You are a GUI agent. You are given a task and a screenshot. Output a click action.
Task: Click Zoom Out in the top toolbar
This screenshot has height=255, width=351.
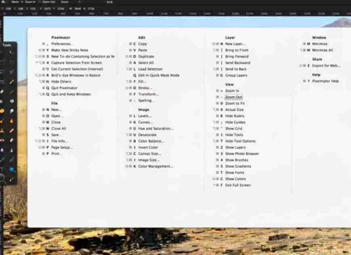click(48, 2)
